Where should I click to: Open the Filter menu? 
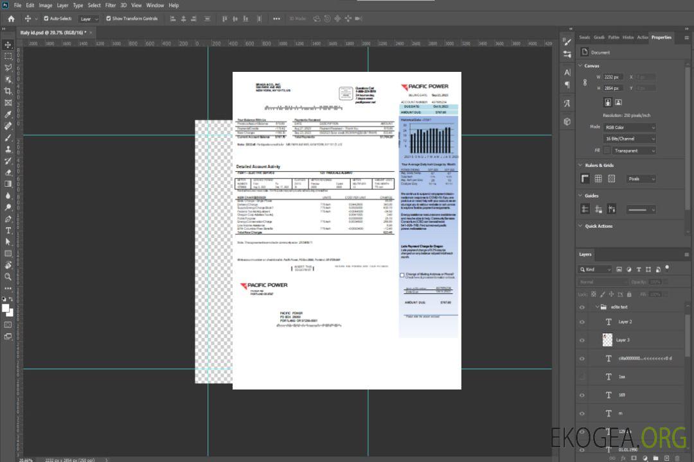tap(111, 5)
